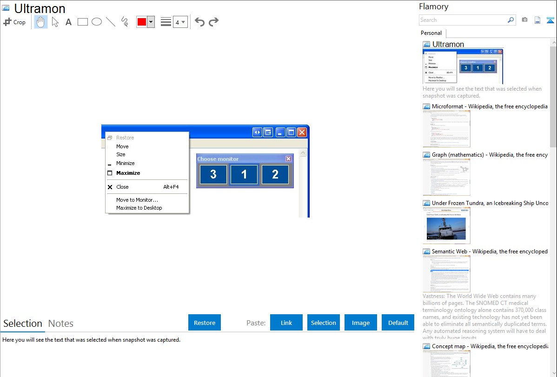Click the Paste Default button
This screenshot has width=557, height=377.
[398, 323]
